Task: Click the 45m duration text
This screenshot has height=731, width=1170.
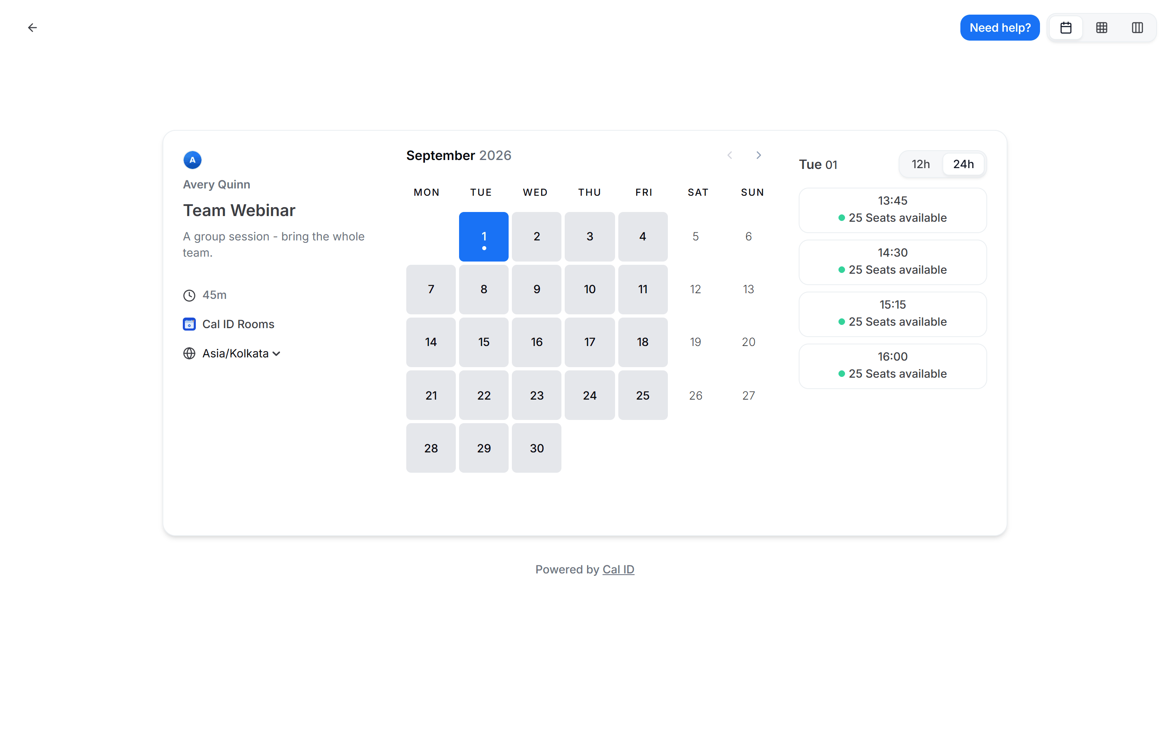Action: tap(214, 295)
